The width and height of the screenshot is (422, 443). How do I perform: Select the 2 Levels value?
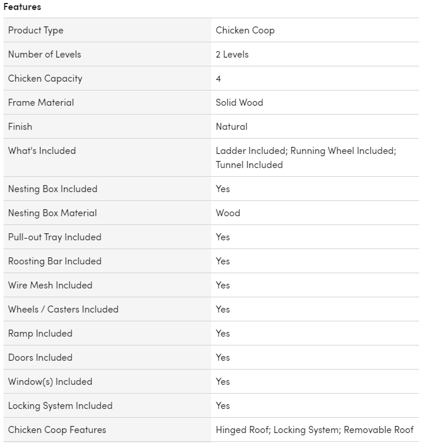[x=232, y=54]
